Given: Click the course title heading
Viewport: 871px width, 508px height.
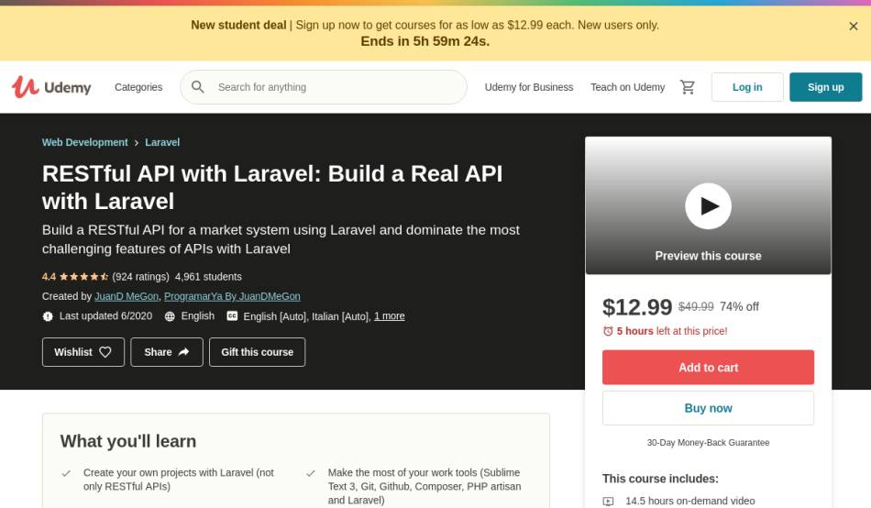Looking at the screenshot, I should pos(272,187).
